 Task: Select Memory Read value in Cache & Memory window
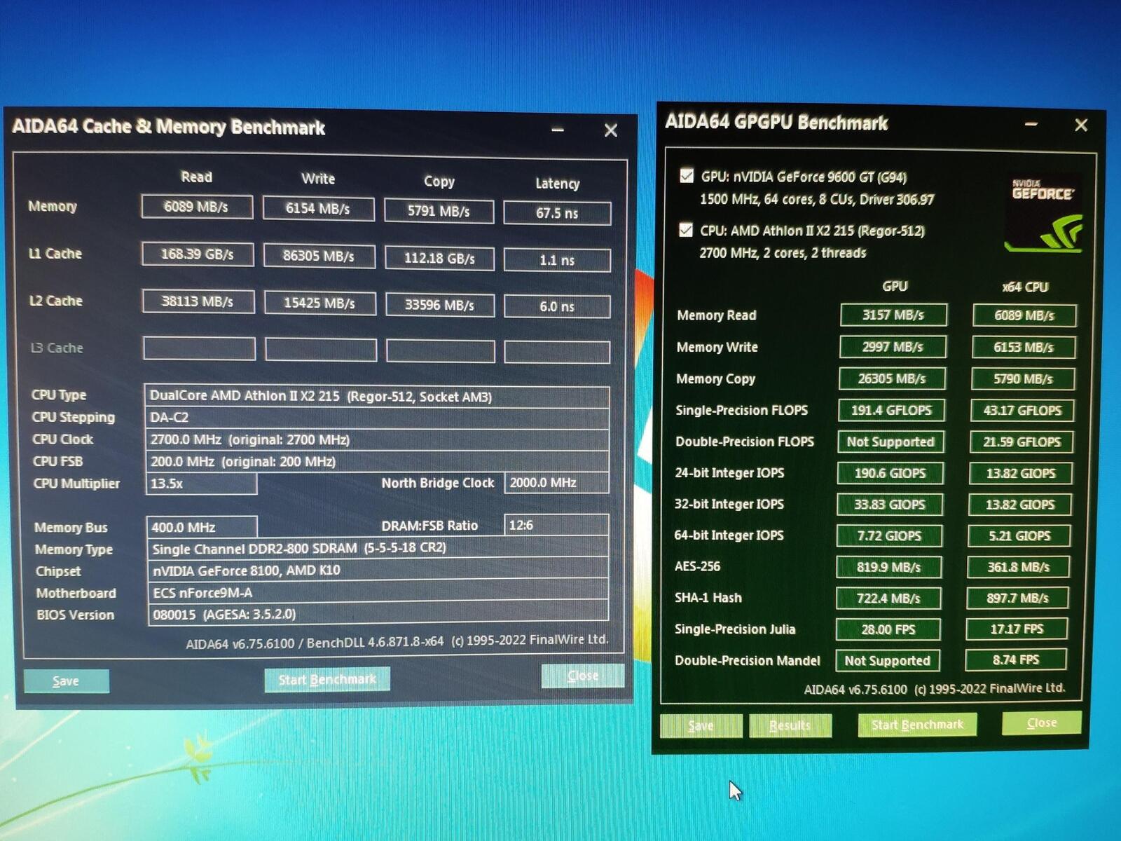(x=197, y=207)
